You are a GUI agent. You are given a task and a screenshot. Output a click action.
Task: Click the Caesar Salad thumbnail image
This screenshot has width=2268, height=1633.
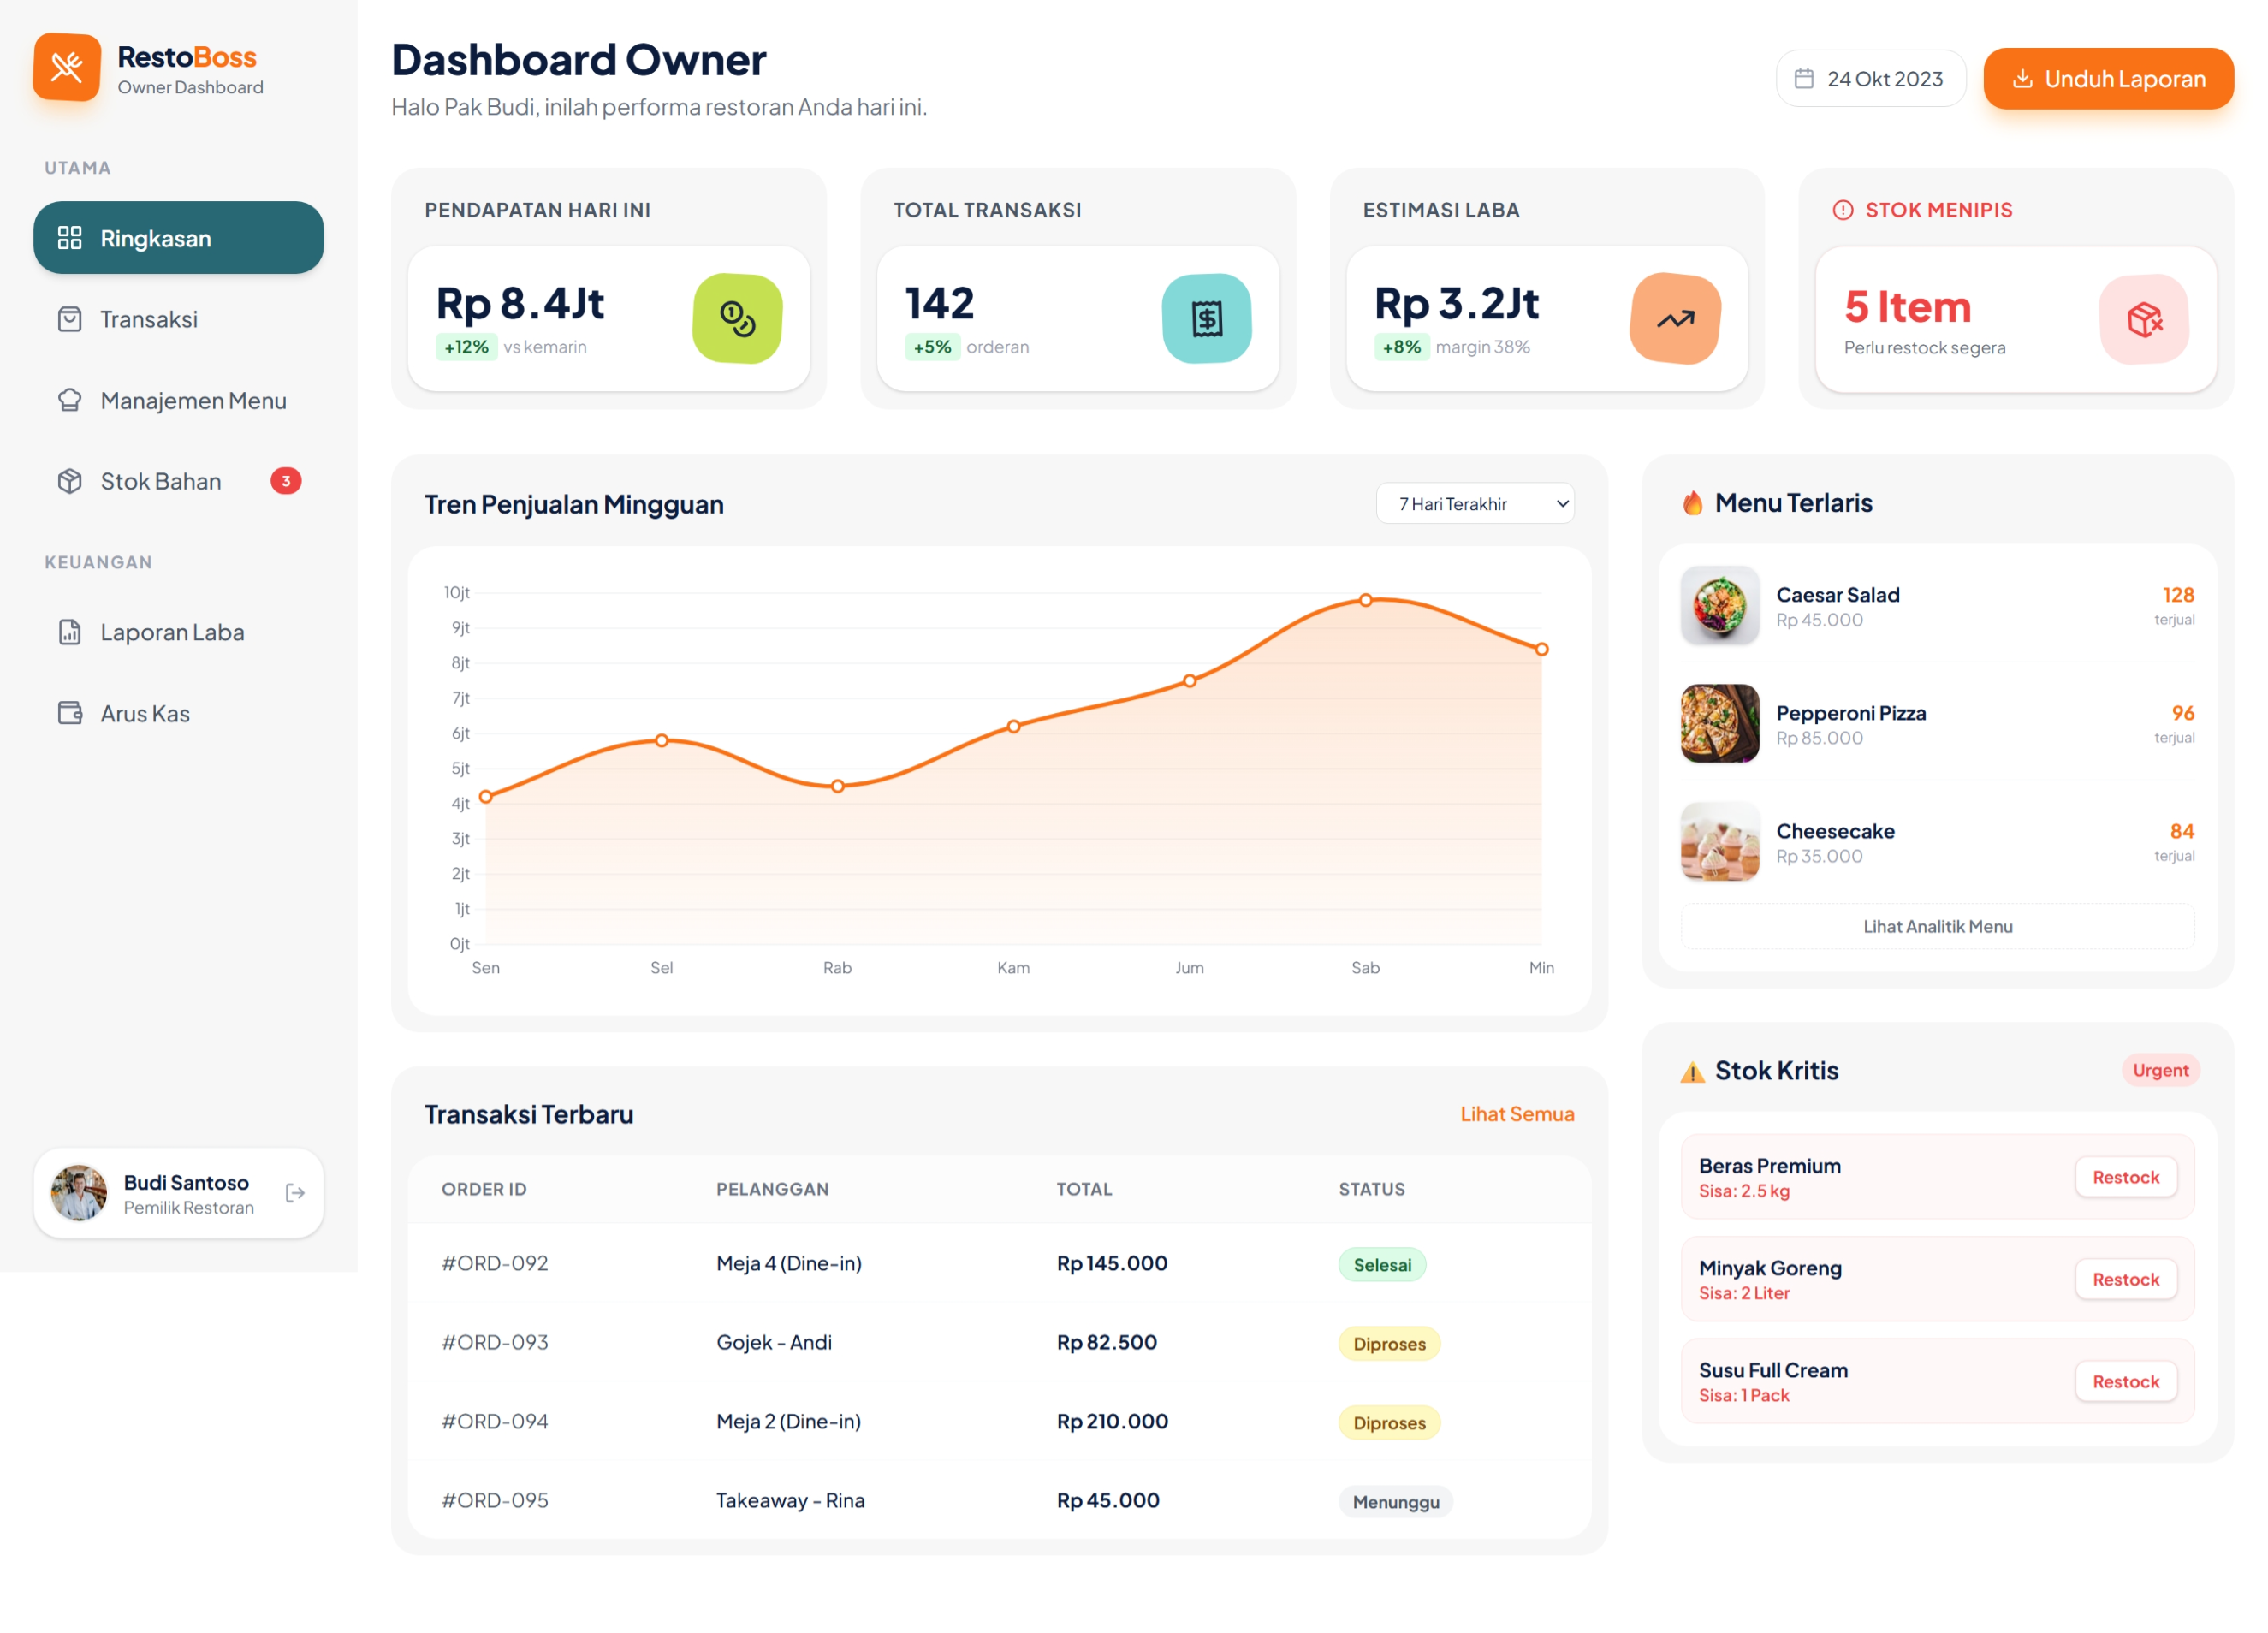tap(1719, 605)
